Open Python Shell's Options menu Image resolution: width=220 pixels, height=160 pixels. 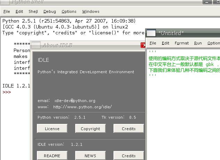tap(69, 11)
